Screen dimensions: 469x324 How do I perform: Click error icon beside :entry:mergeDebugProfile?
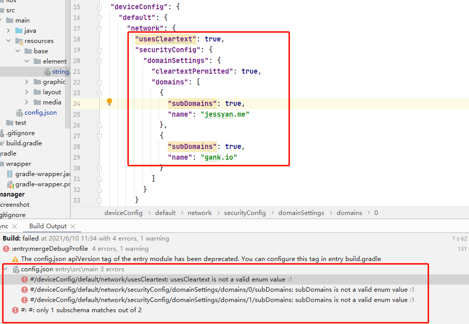click(x=6, y=249)
